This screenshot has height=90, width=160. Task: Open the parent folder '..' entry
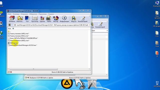9,31
